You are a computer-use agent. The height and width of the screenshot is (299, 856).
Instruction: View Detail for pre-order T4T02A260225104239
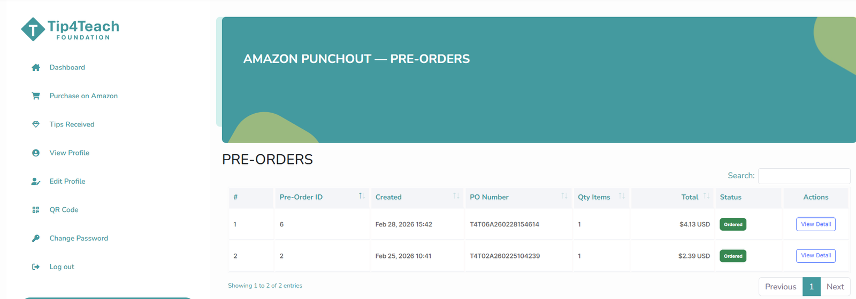click(816, 256)
